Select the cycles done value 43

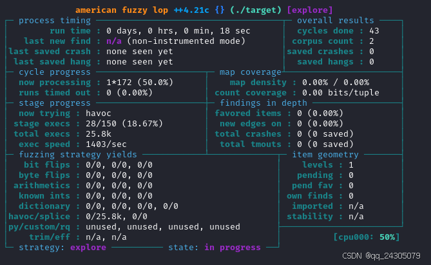coord(374,31)
